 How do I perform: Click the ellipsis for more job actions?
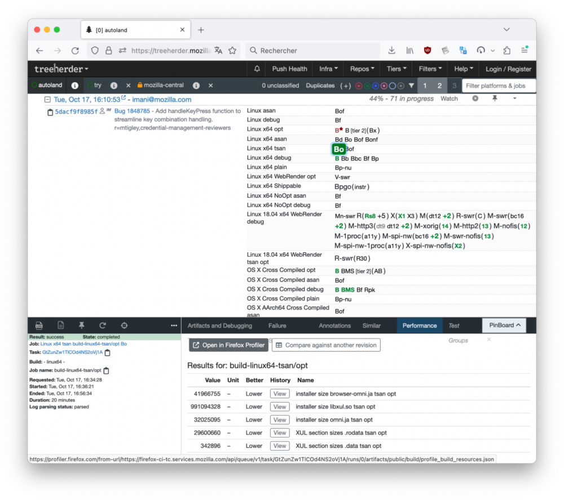174,325
